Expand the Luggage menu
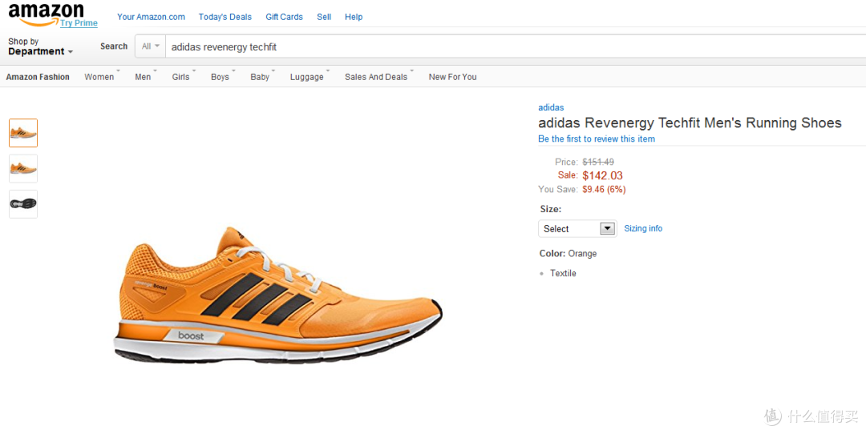866x434 pixels. click(x=307, y=77)
